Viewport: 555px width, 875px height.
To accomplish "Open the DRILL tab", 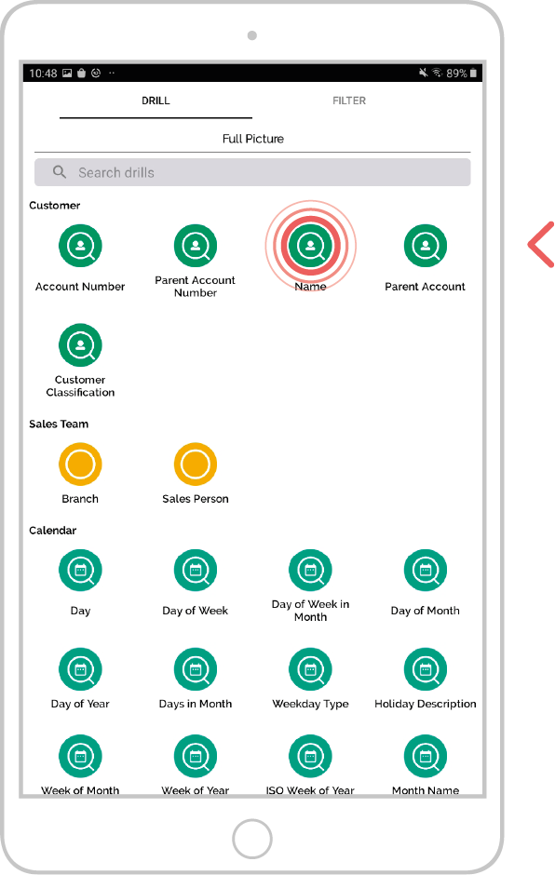I will pos(156,101).
